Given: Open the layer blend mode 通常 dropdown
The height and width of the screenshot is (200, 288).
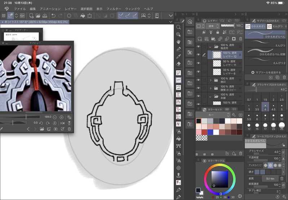Looking at the screenshot, I should click(213, 26).
